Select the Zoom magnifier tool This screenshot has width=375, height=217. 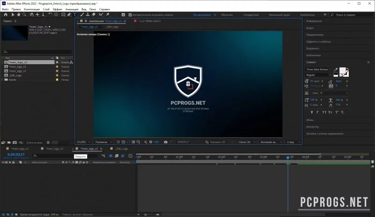coord(24,15)
